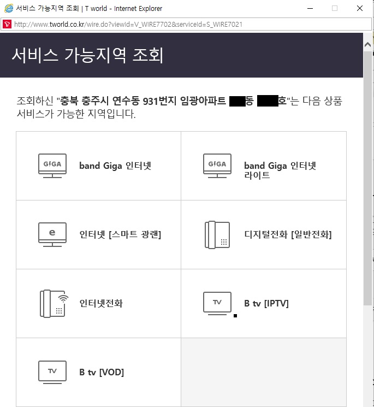Open the band Giga 인터넷 product link
This screenshot has height=407, width=374.
[115, 166]
